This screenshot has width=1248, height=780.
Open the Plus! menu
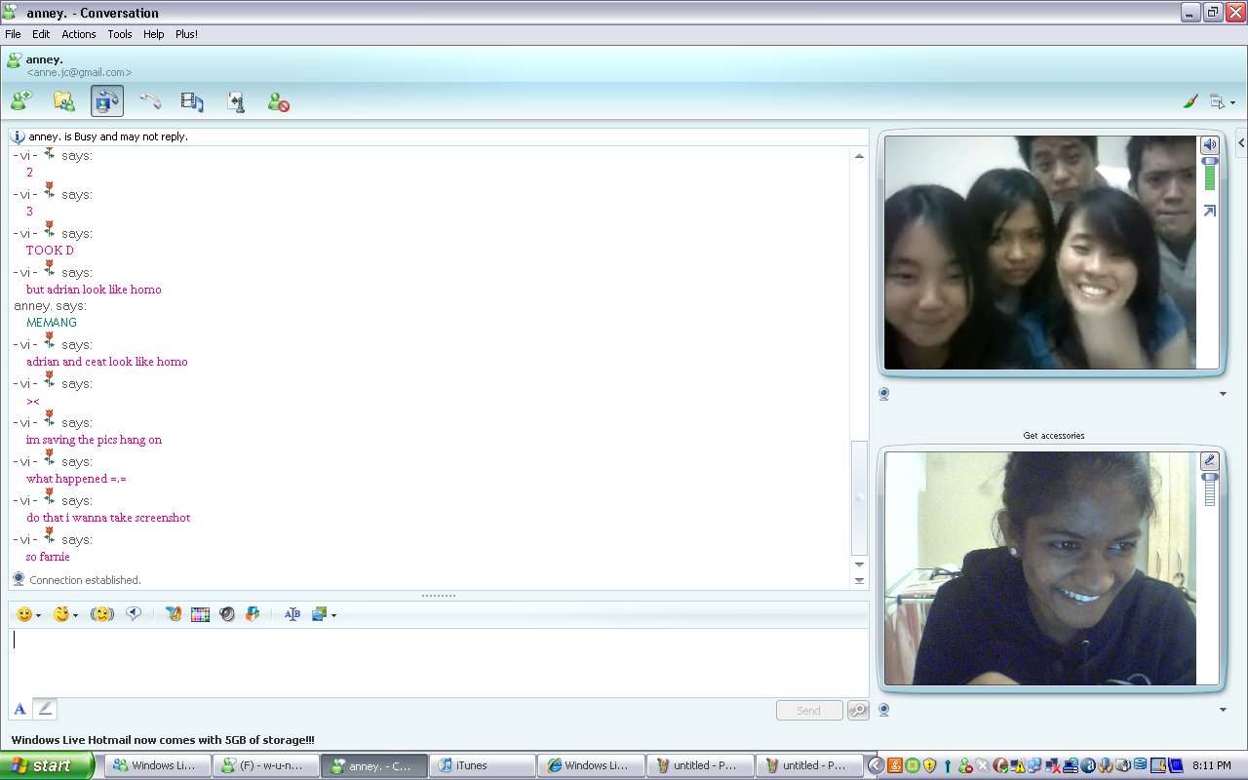(x=186, y=34)
